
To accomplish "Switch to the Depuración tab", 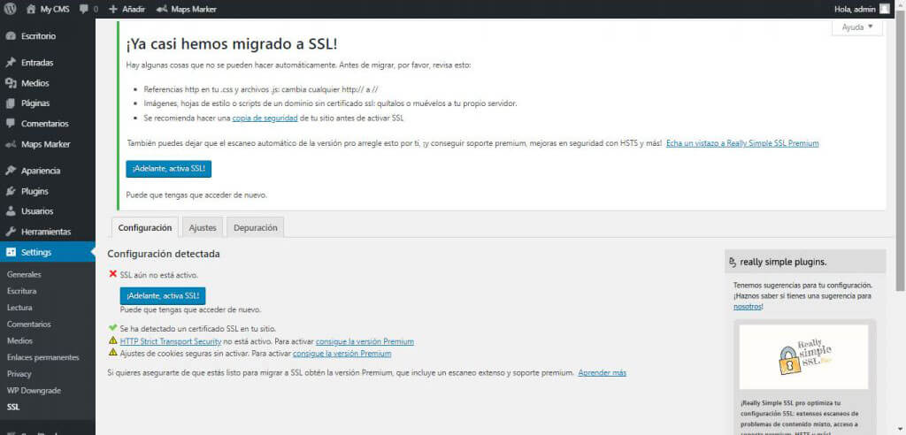I will tap(256, 227).
